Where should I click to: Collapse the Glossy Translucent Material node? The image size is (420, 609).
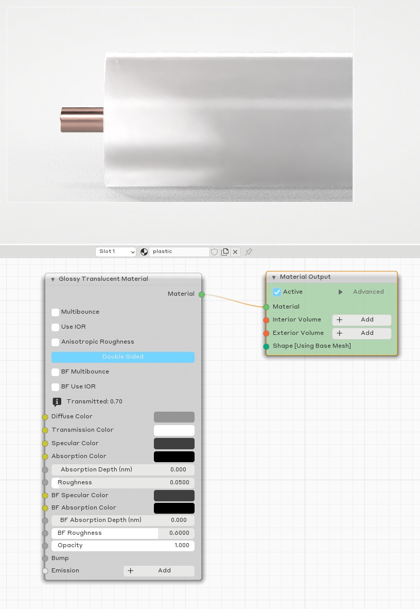point(52,279)
